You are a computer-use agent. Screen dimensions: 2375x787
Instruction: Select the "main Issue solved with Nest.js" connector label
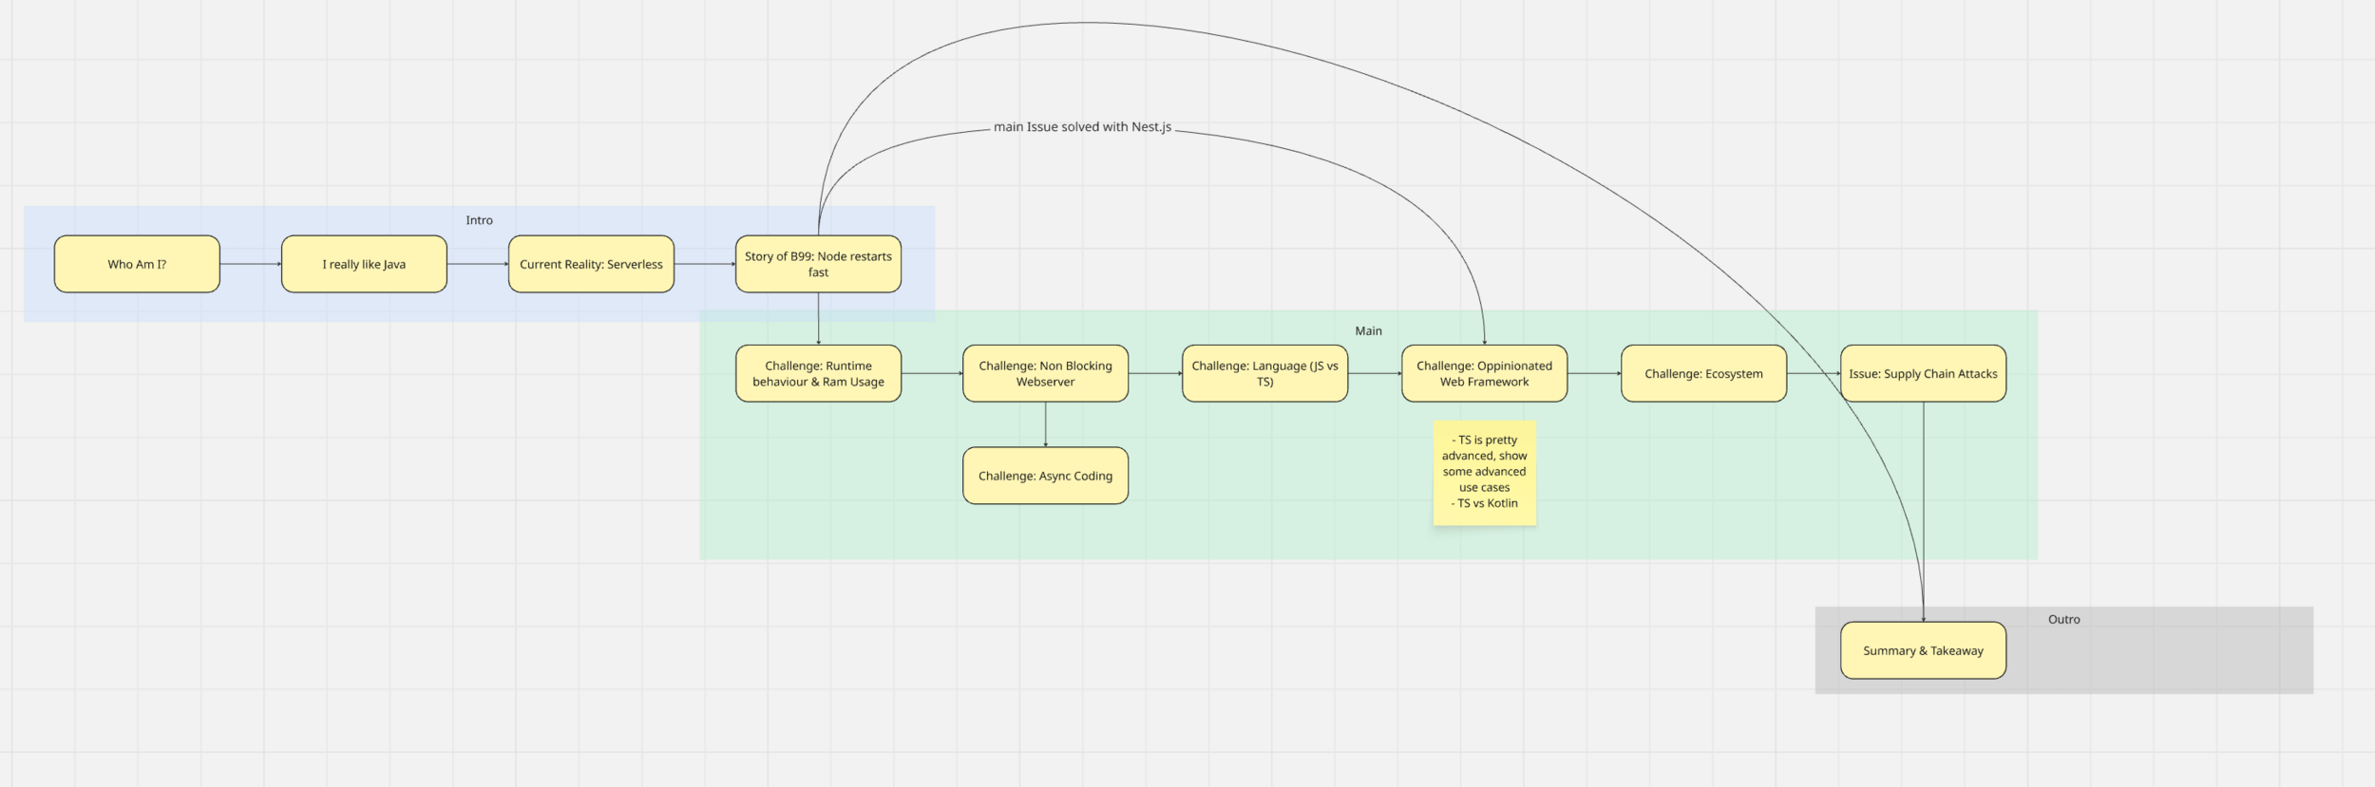pos(1082,127)
